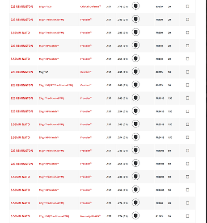Open 62 gr FMJ Traditional/FMJ bullet link
This screenshot has height=223, width=207.
pos(54,216)
